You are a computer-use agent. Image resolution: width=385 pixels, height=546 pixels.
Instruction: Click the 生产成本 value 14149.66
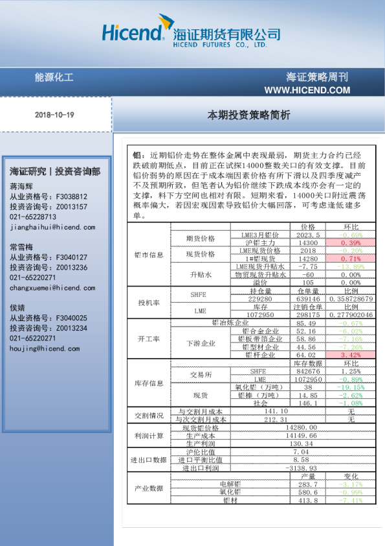[302, 436]
